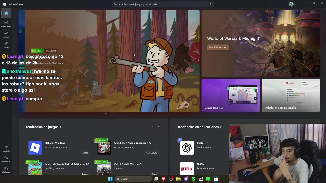The height and width of the screenshot is (183, 326).
Task: Click Roblox Gratis price label
Action: (x=85, y=153)
